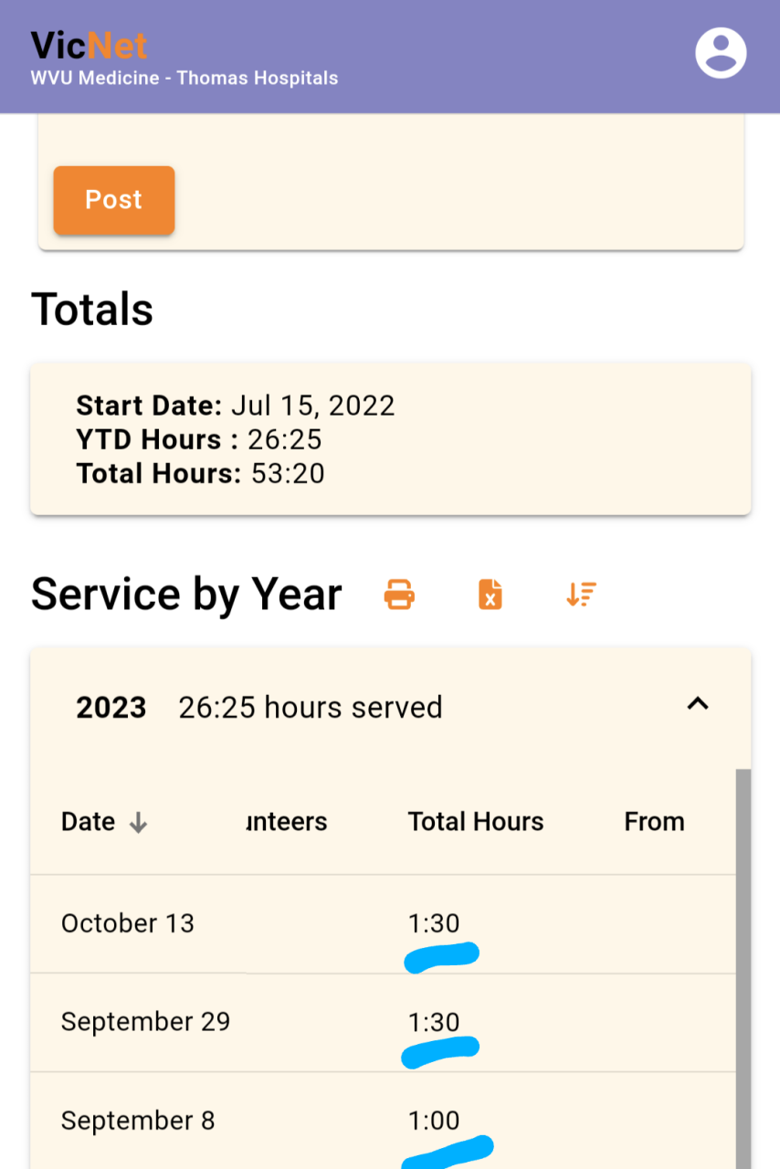Click the Date column header
This screenshot has width=780, height=1169.
pyautogui.click(x=88, y=822)
